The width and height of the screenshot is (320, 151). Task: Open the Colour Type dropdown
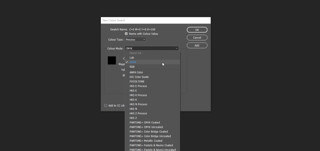click(x=135, y=40)
